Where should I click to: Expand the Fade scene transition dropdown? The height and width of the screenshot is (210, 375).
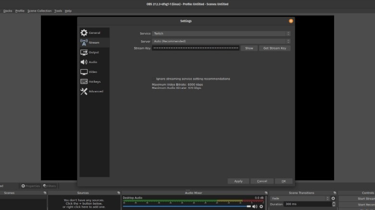tap(300, 198)
